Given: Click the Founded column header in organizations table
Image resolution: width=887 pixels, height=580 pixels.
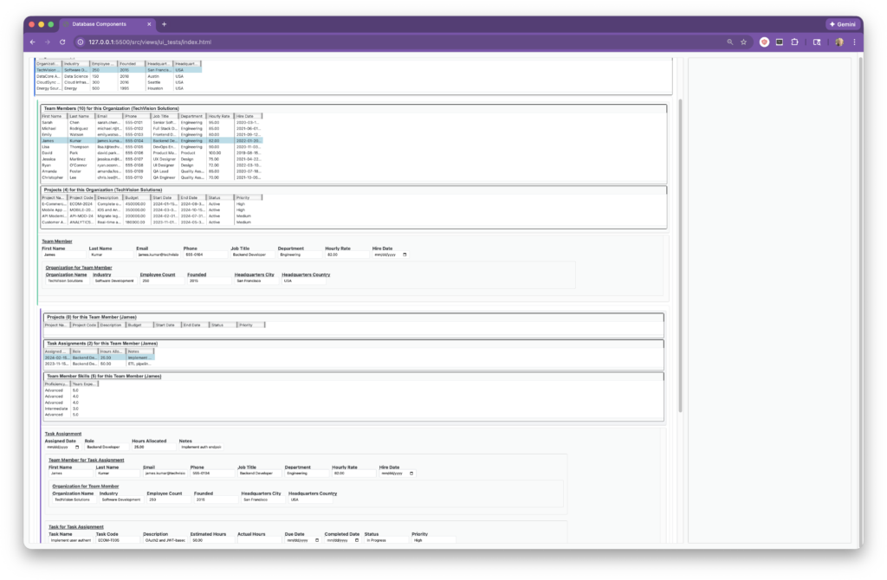Looking at the screenshot, I should point(131,64).
